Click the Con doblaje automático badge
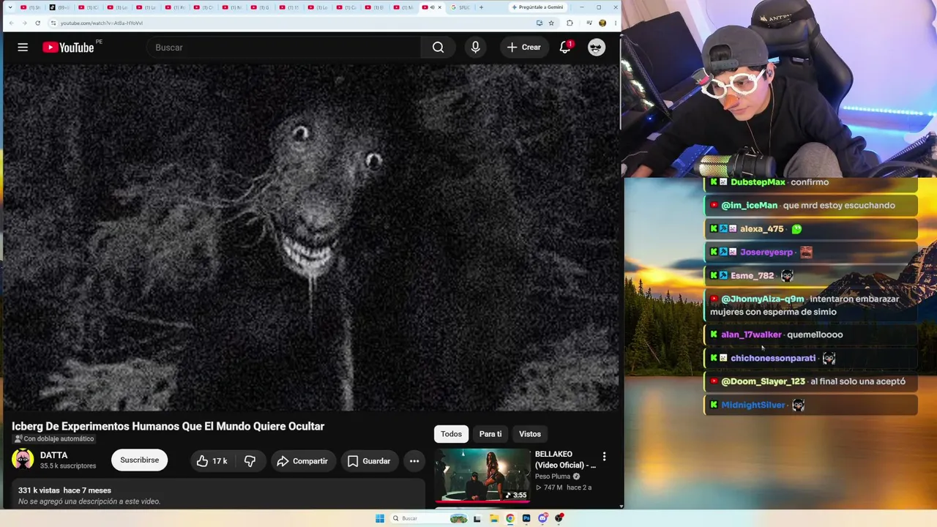 coord(53,439)
